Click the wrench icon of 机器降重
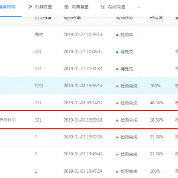178x178 pixels. point(30,7)
